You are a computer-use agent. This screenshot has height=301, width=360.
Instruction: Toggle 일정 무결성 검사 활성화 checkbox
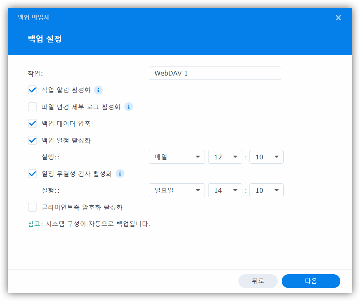(33, 174)
